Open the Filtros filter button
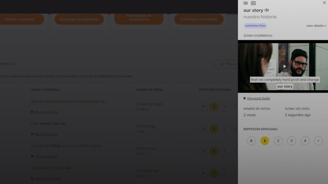The width and height of the screenshot is (328, 184). [227, 64]
